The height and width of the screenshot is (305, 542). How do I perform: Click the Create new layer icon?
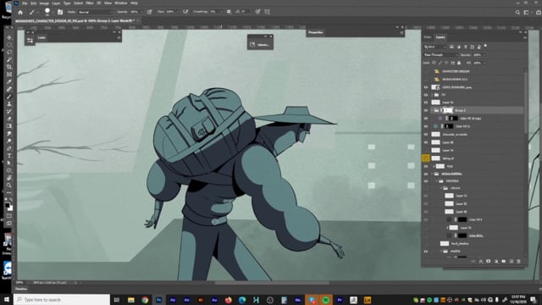click(512, 262)
